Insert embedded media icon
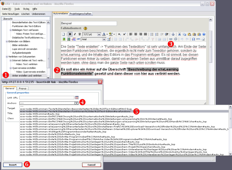The width and height of the screenshot is (232, 170). [x=69, y=39]
